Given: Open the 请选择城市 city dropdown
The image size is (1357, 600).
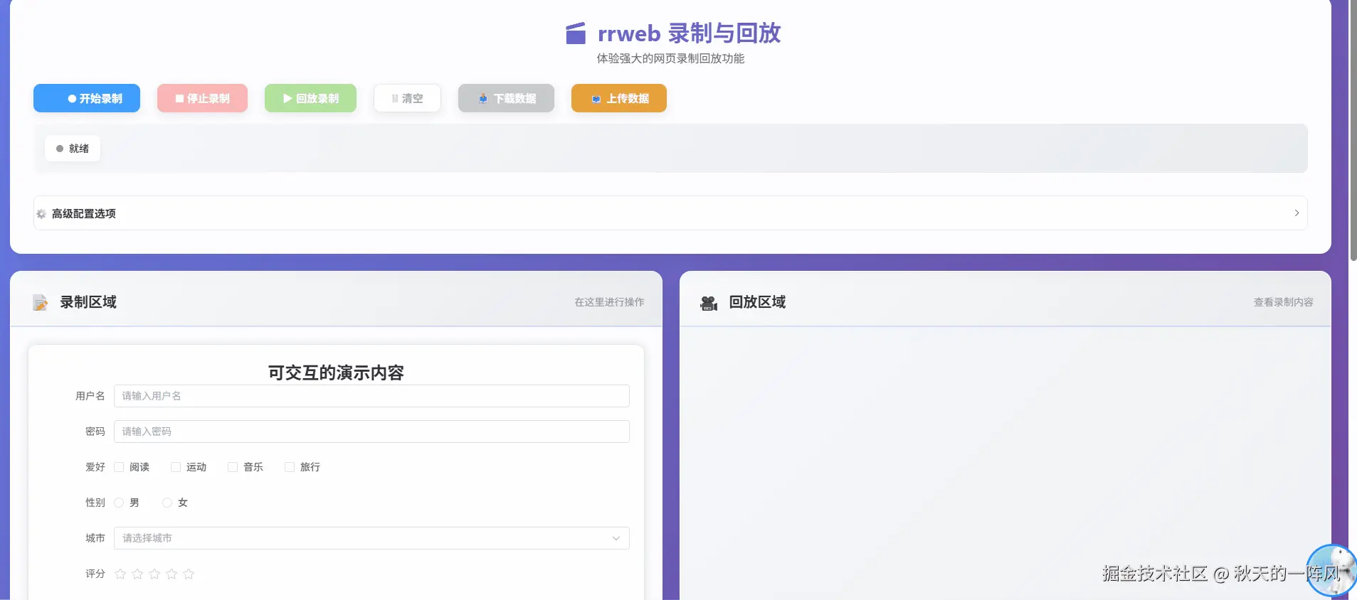Looking at the screenshot, I should [x=371, y=538].
